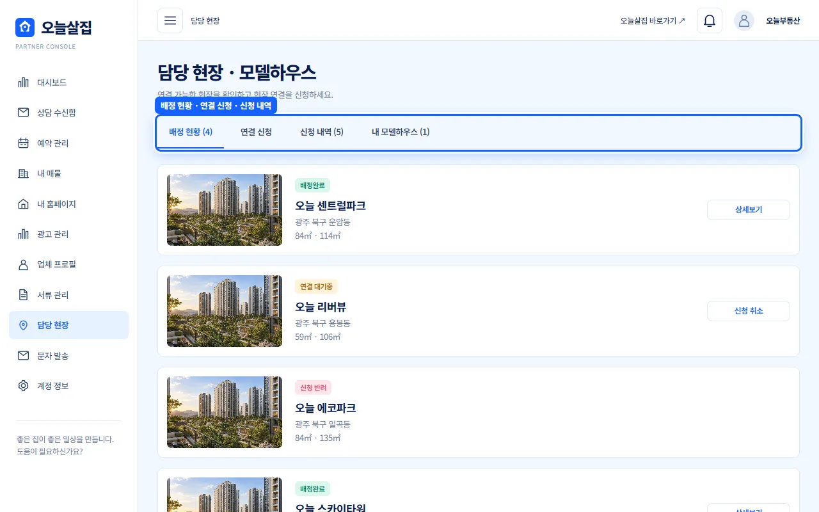Click the 업체 프로필 person icon
Viewport: 819px width, 512px height.
point(24,264)
